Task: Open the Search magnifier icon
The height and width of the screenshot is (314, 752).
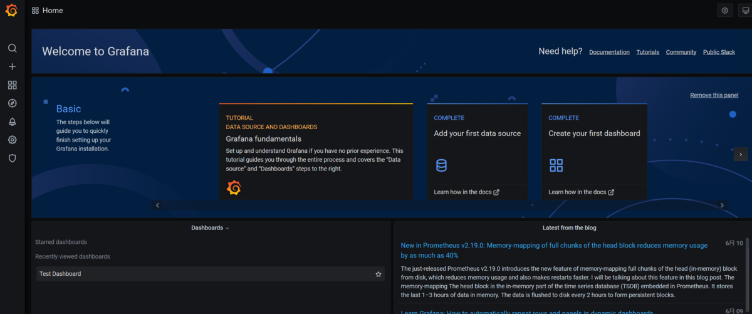Action: [x=12, y=48]
